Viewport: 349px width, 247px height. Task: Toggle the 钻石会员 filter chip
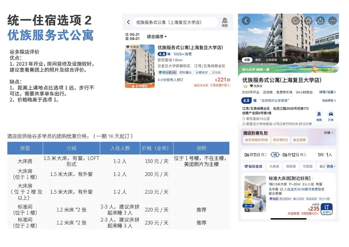click(x=253, y=166)
